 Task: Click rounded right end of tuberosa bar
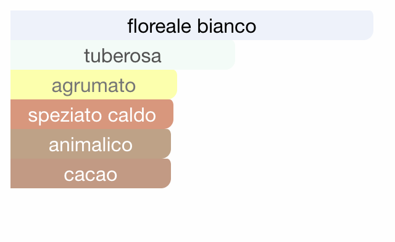coord(230,55)
